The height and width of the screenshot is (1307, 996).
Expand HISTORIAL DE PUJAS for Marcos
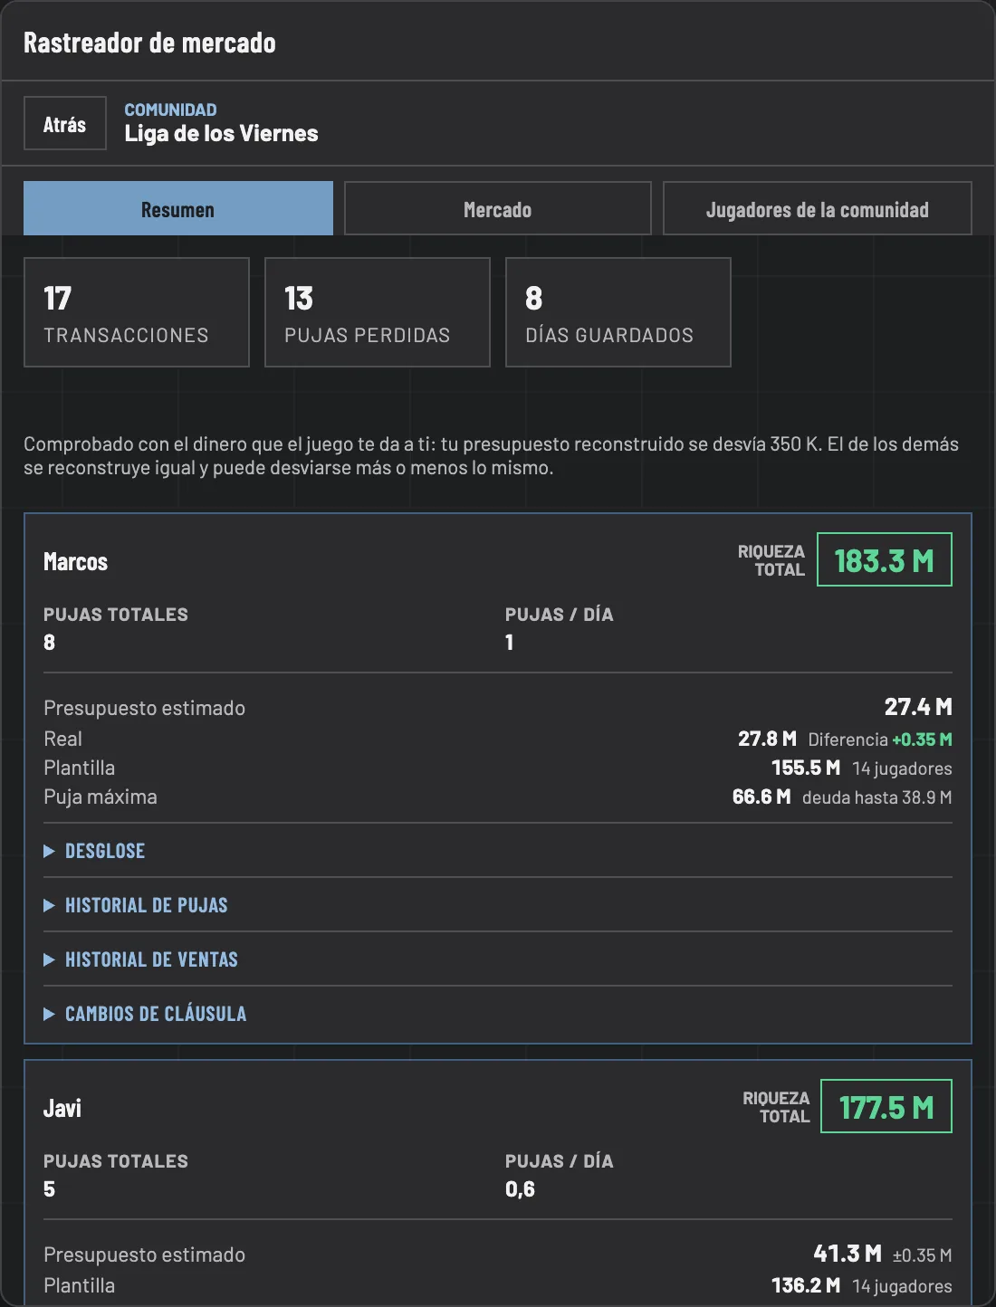click(498, 905)
